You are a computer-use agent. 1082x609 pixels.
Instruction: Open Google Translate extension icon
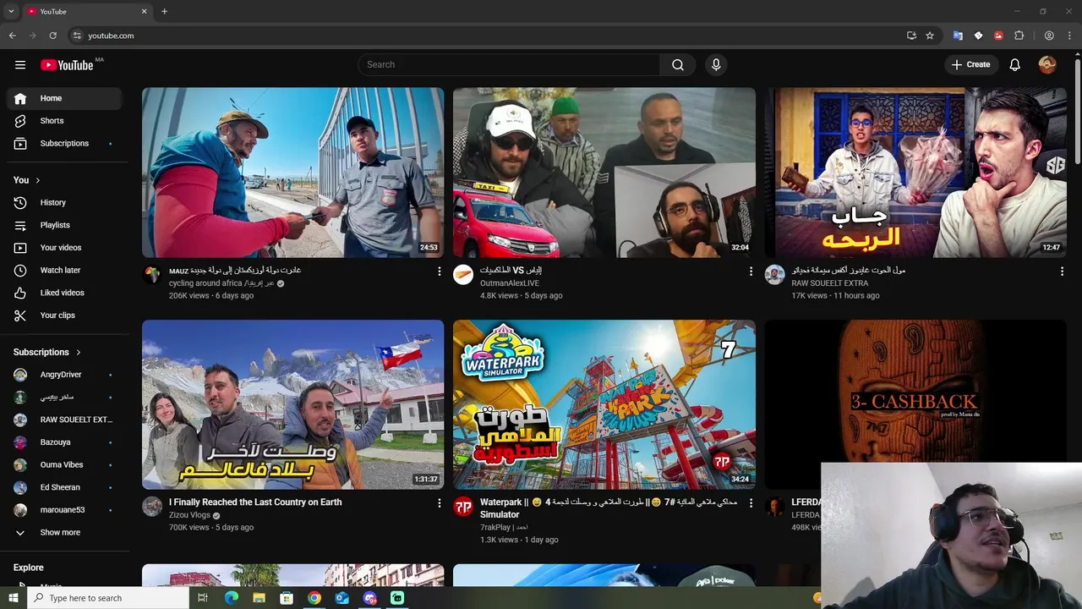(x=958, y=36)
